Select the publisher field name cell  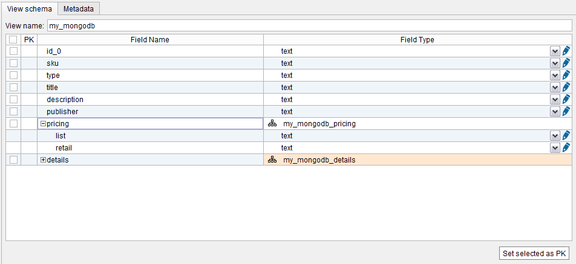click(x=150, y=112)
